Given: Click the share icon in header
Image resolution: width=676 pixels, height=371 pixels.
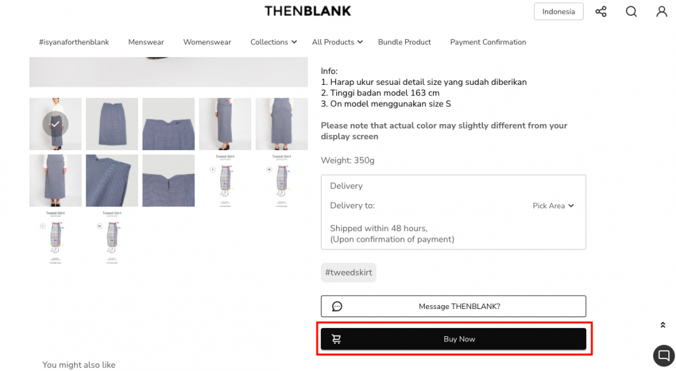Looking at the screenshot, I should tap(601, 11).
